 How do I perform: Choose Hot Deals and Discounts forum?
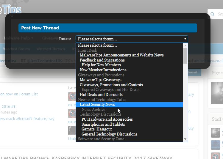129,95
